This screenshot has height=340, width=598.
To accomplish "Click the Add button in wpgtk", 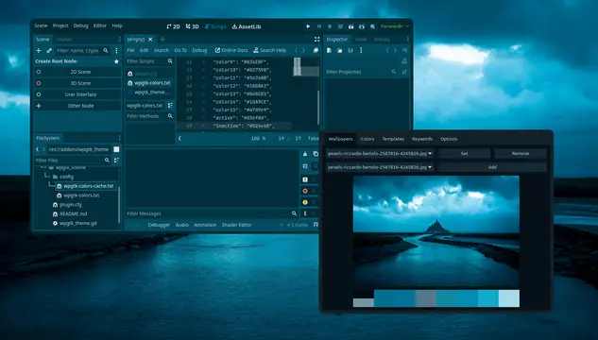I will coord(492,167).
